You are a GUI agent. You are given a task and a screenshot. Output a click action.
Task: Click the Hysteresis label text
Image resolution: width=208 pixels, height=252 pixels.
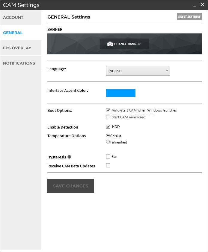click(57, 157)
